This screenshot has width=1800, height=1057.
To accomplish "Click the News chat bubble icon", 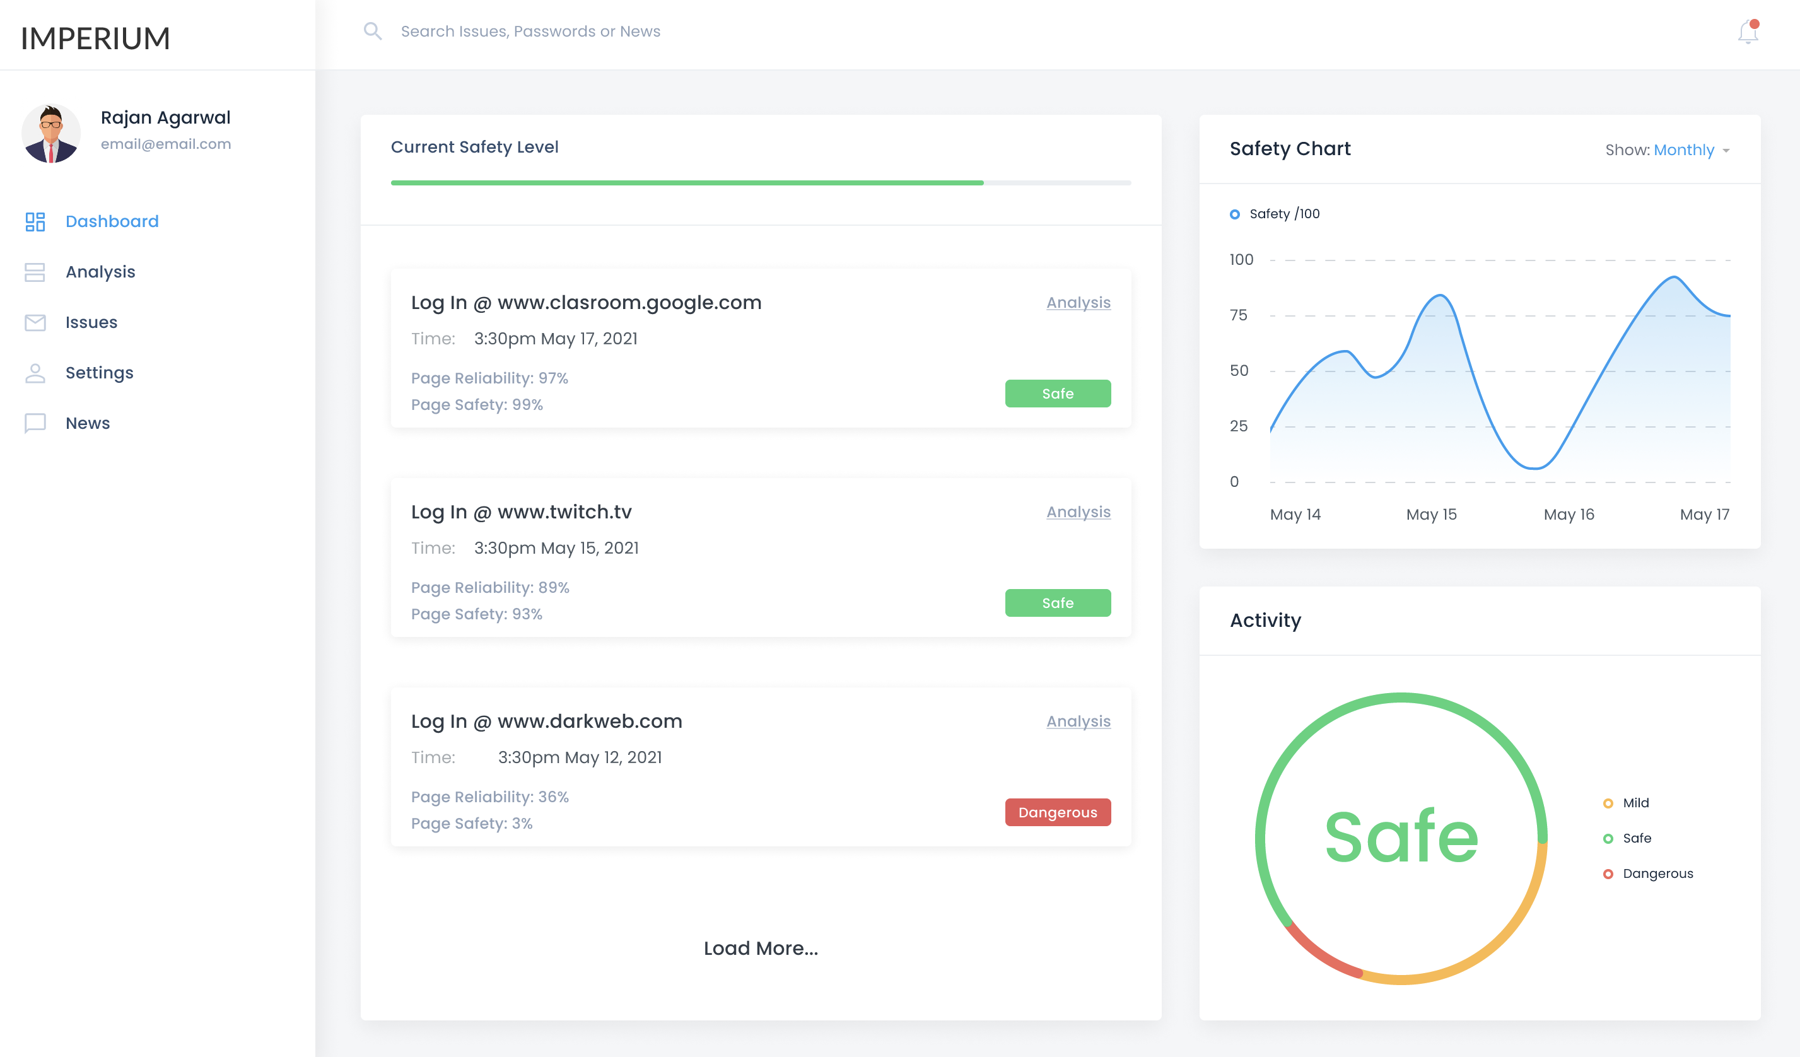I will tap(35, 424).
